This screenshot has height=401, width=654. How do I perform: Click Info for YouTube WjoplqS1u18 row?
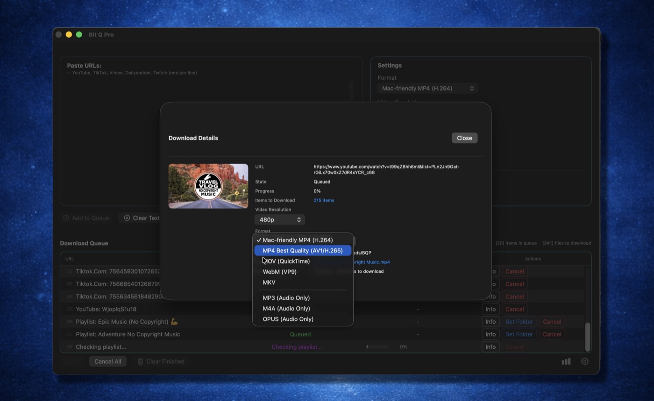click(x=490, y=309)
